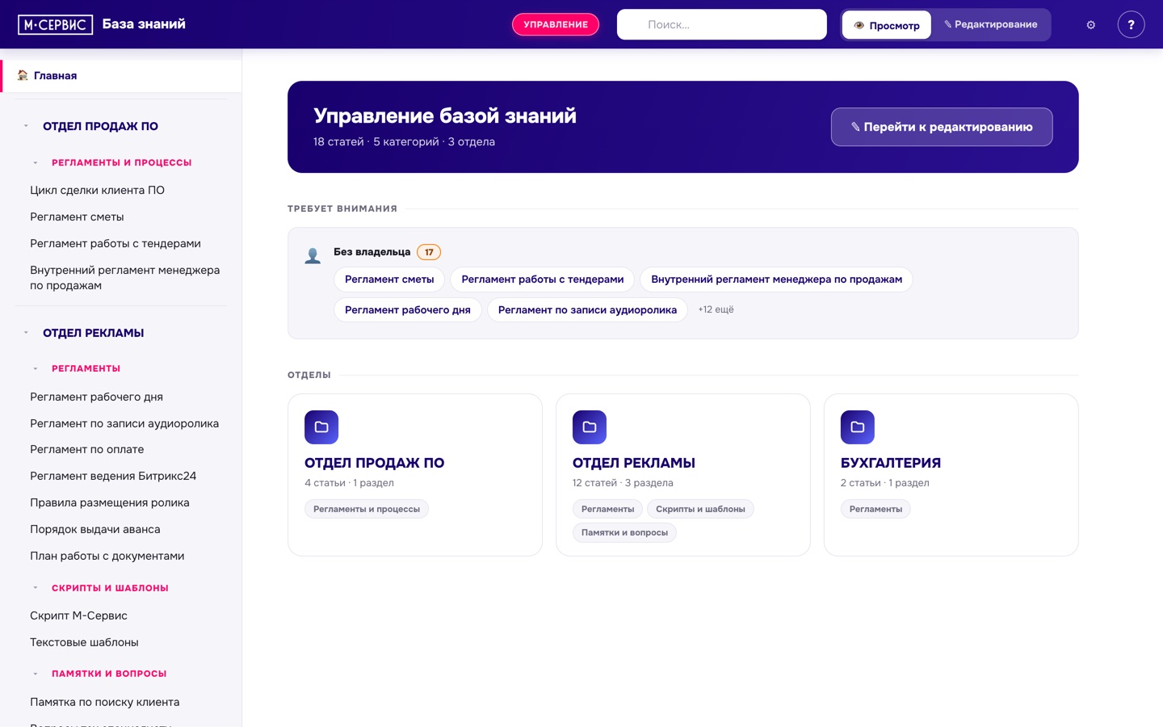
Task: Collapse the ПАМЯТКИ И ВОПРОСЫ subsection
Action: coord(36,674)
